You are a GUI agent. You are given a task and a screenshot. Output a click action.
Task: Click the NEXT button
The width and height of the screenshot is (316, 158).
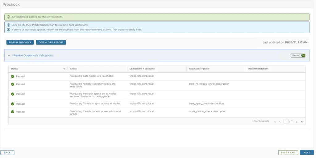[307, 152]
